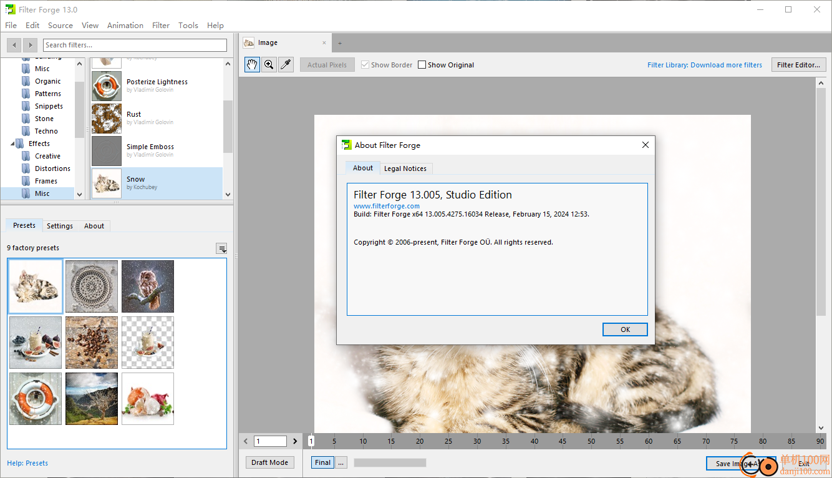
Task: Click the Snippets folder icon
Action: pyautogui.click(x=26, y=106)
